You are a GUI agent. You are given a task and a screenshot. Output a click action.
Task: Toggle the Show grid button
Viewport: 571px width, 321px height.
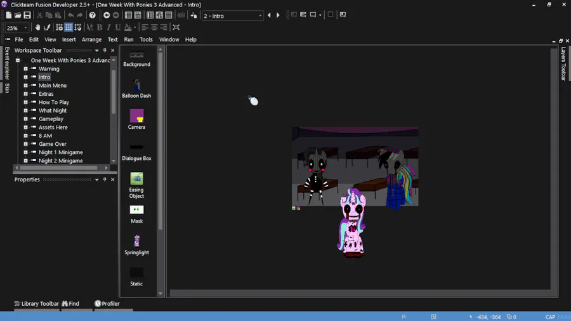coord(69,27)
